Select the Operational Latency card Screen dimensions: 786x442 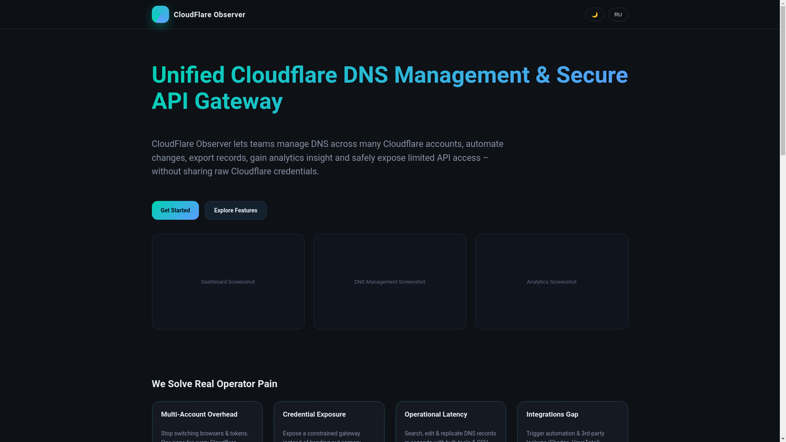[x=451, y=422]
